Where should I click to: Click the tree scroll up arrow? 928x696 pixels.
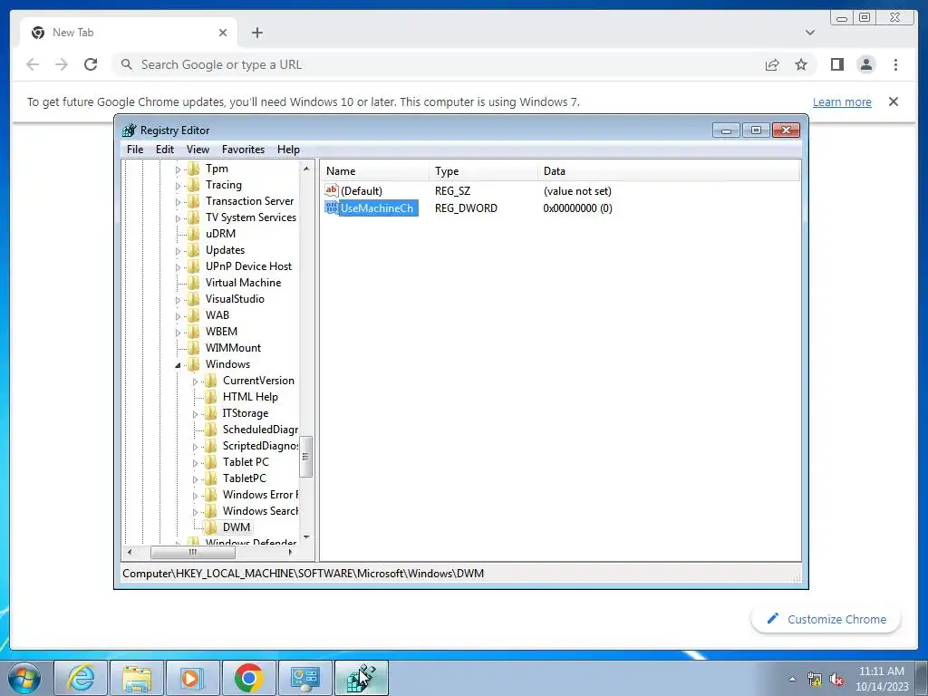tap(306, 169)
